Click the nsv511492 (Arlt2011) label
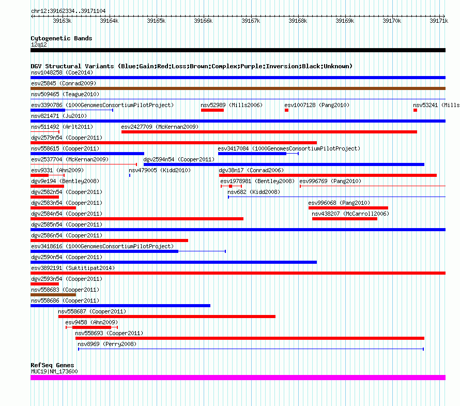Image resolution: width=460 pixels, height=406 pixels. (x=62, y=127)
